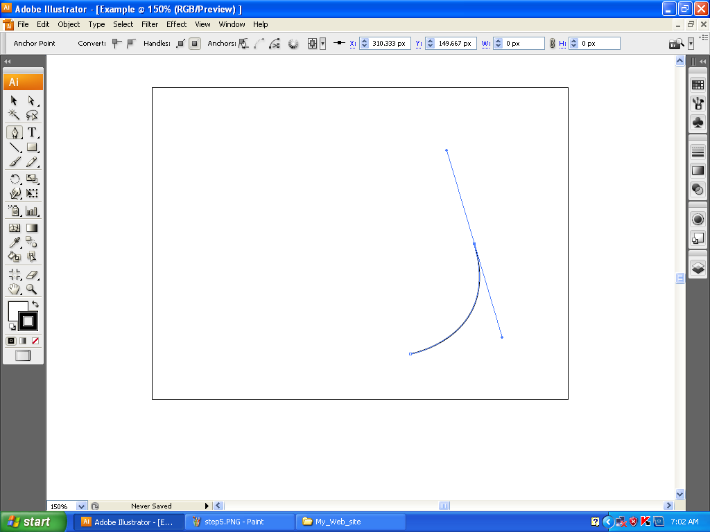This screenshot has height=532, width=710.
Task: Select the Warp tool
Action: (14, 194)
